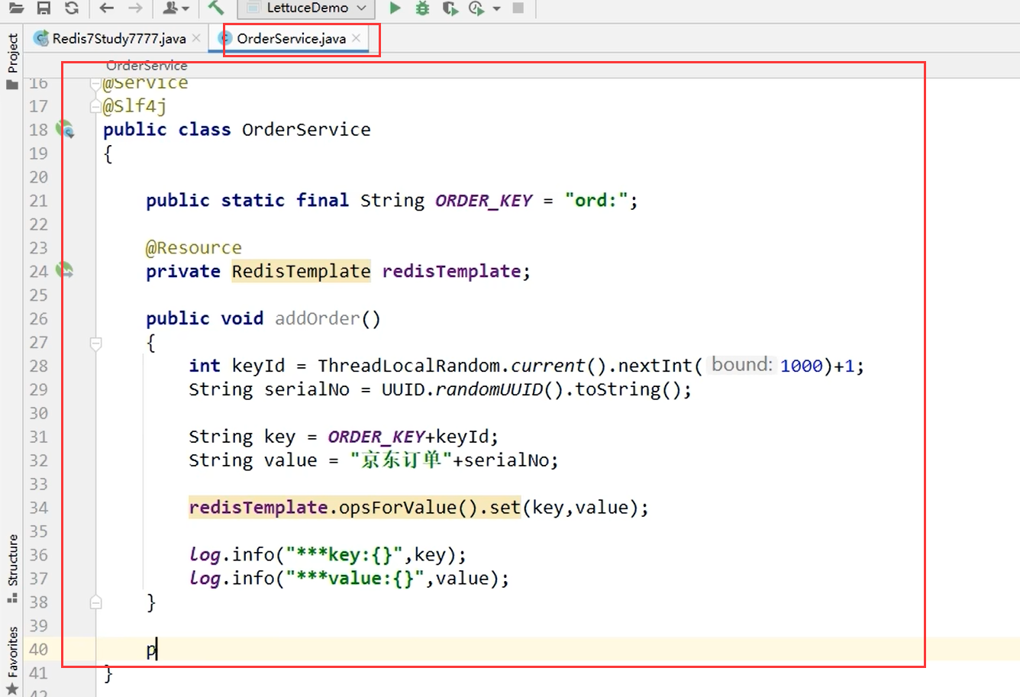Click the ORDER_KEY constant declaration on line 21
This screenshot has height=697, width=1020.
click(x=484, y=200)
